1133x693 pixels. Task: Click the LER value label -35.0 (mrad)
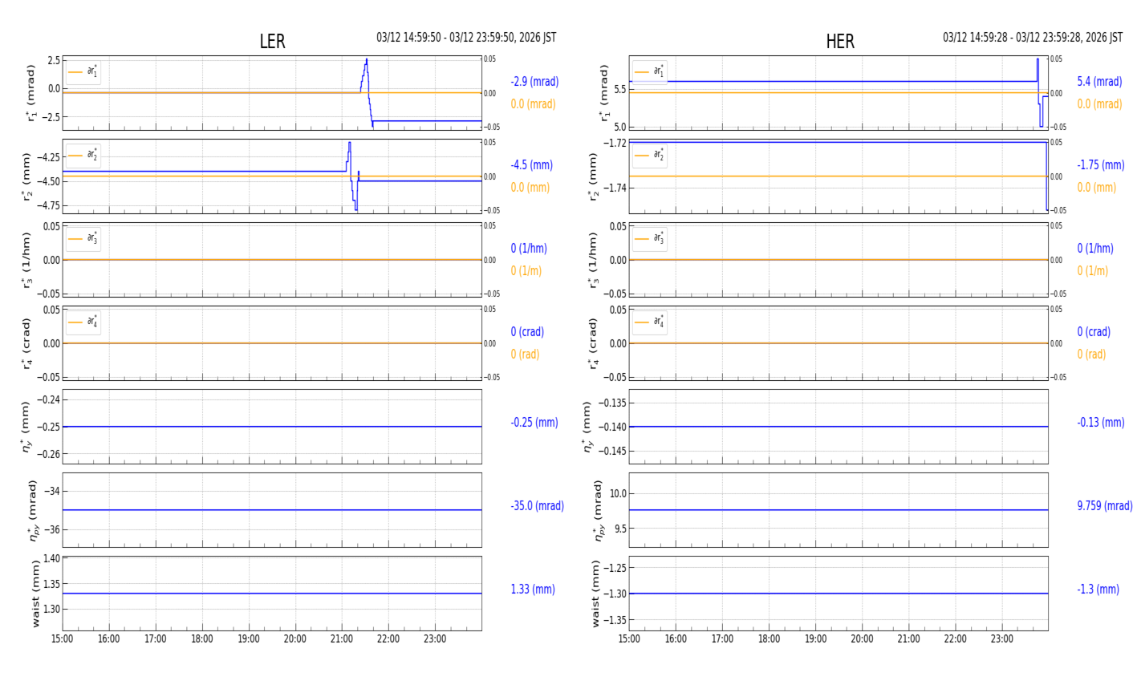[x=537, y=506]
